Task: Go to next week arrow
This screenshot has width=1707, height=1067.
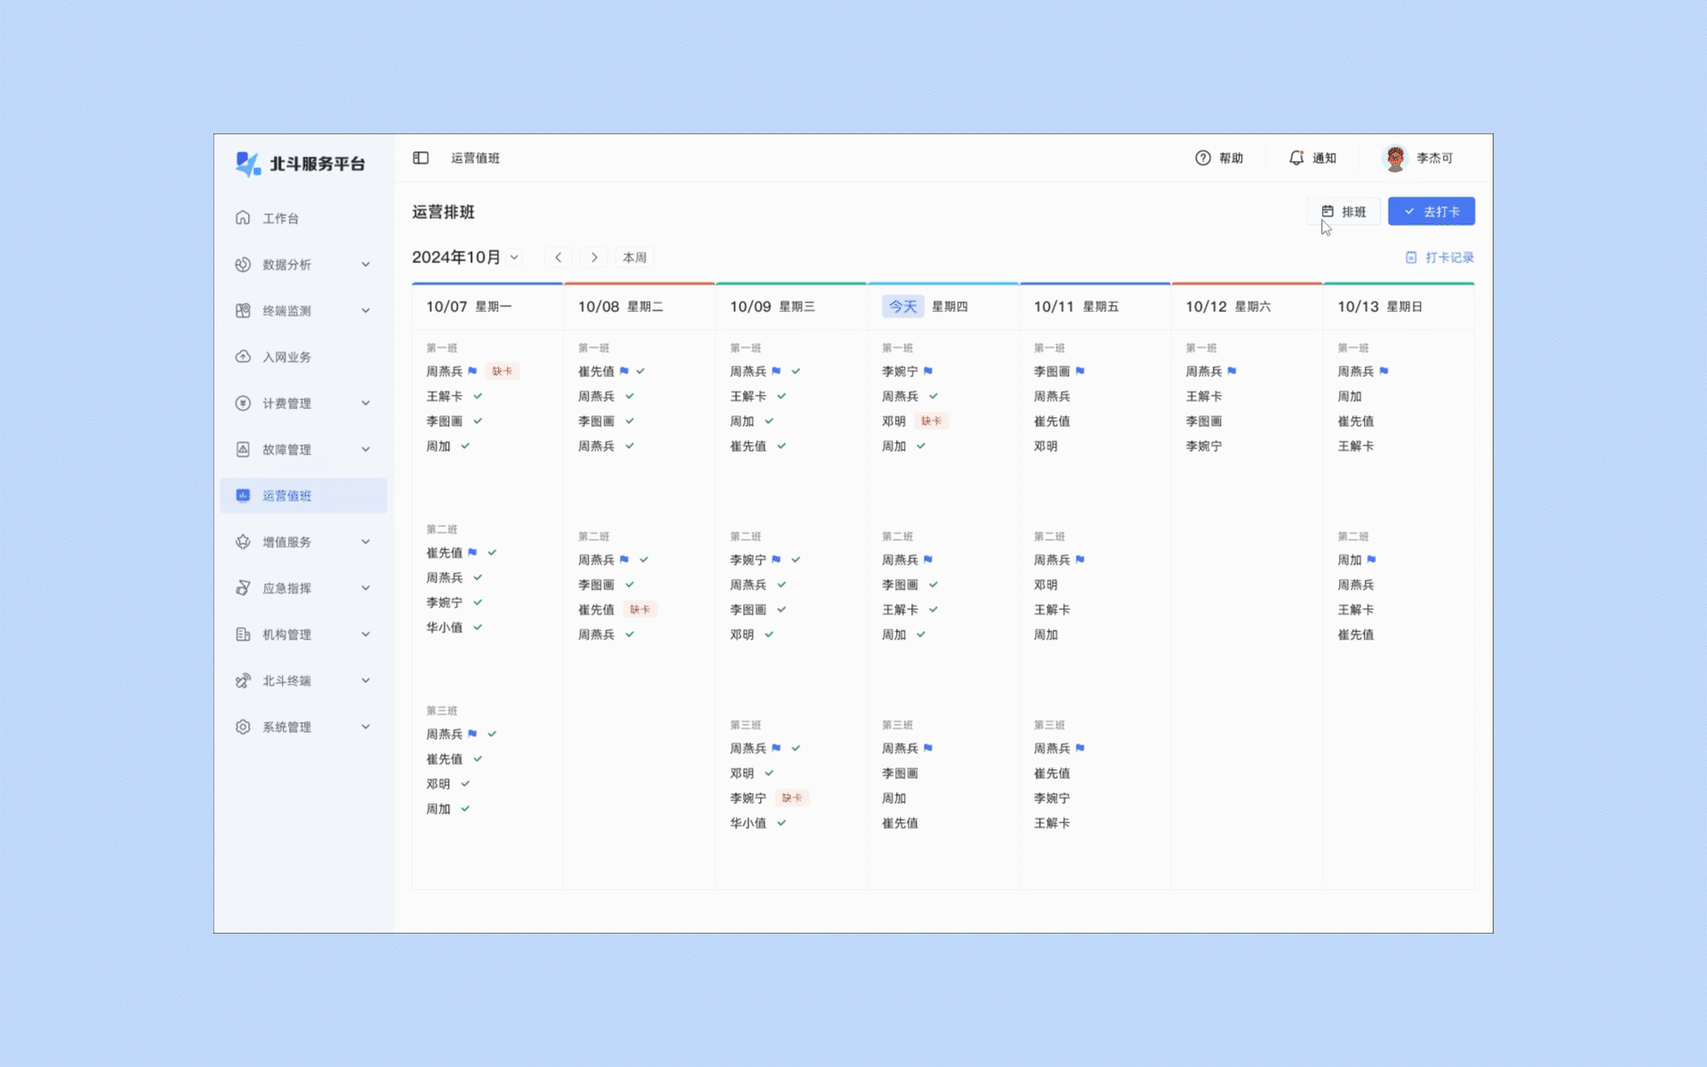Action: pos(595,257)
